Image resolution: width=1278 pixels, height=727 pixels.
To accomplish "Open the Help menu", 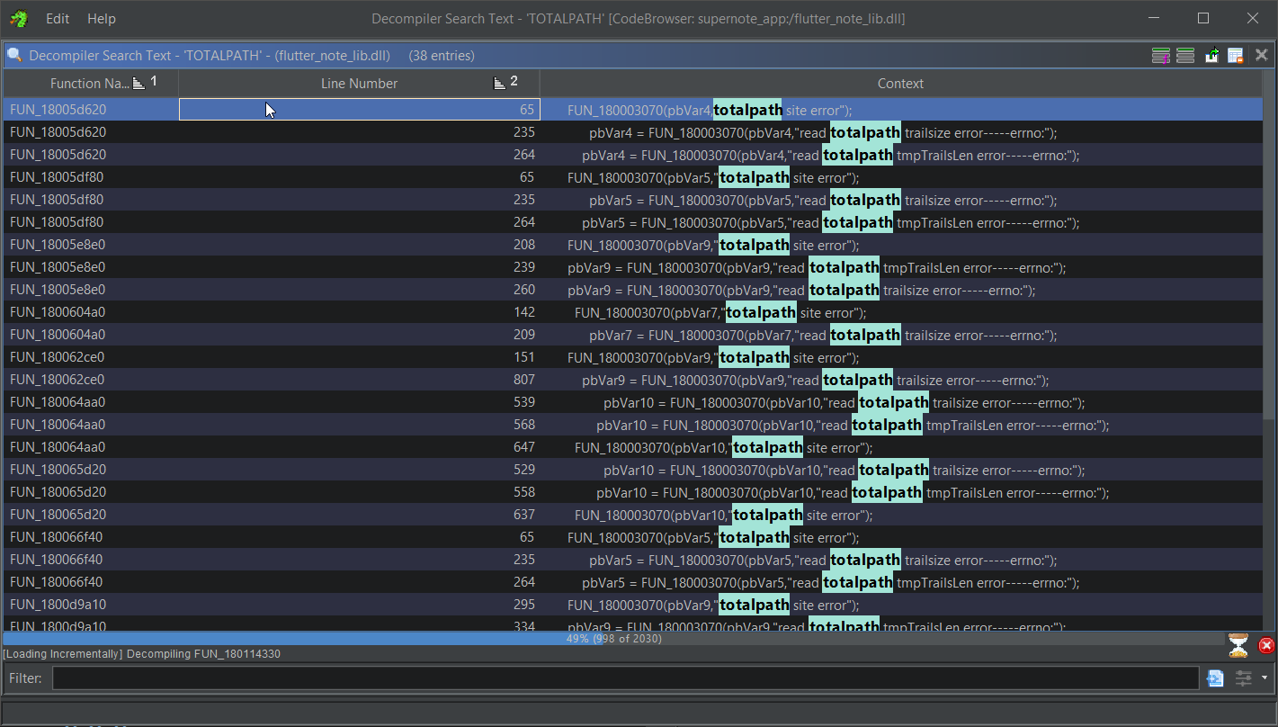I will click(102, 19).
